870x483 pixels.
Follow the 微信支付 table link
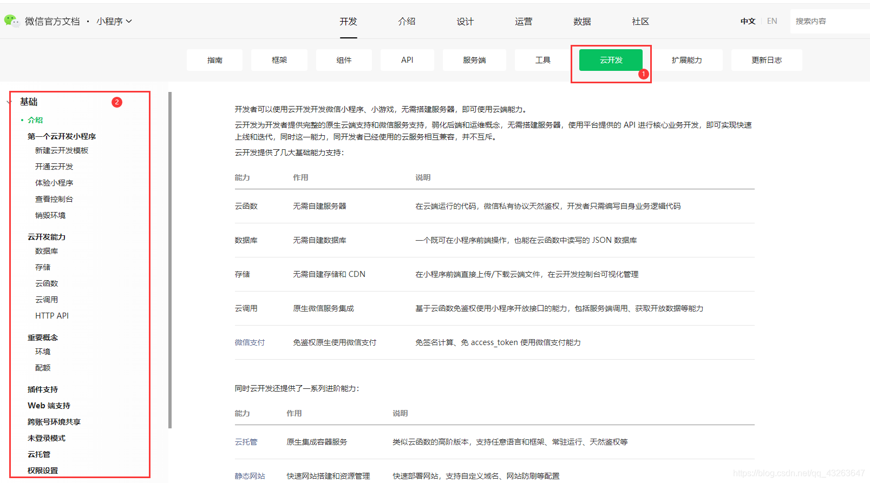250,342
